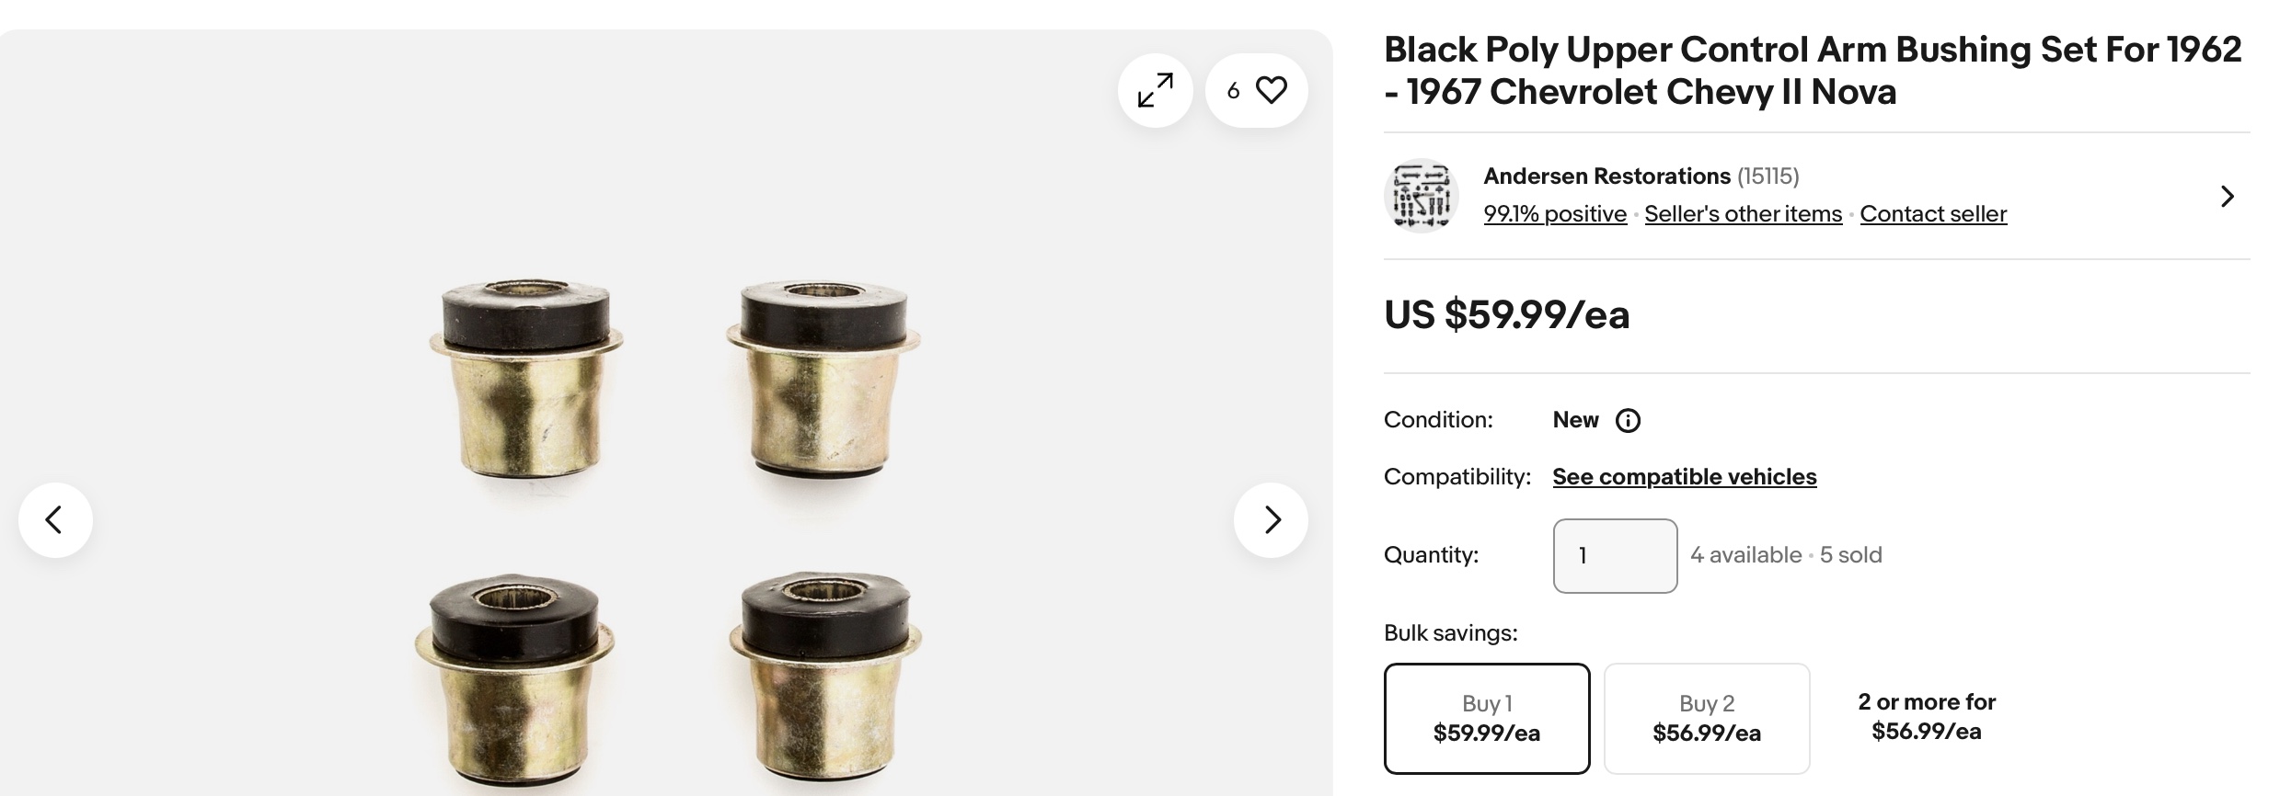Viewport: 2280px width, 796px height.
Task: Select Buy 1 at $59.99/ea option
Action: (1487, 718)
